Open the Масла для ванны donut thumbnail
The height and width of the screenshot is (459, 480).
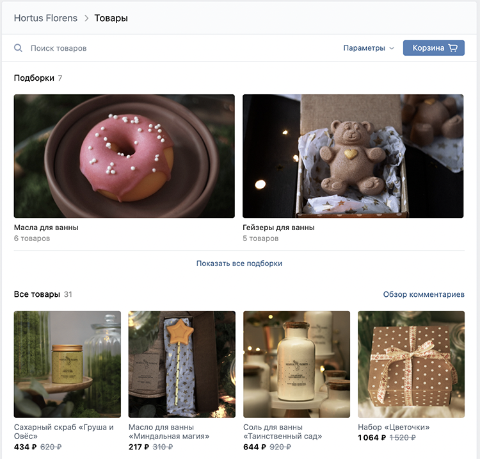[124, 156]
